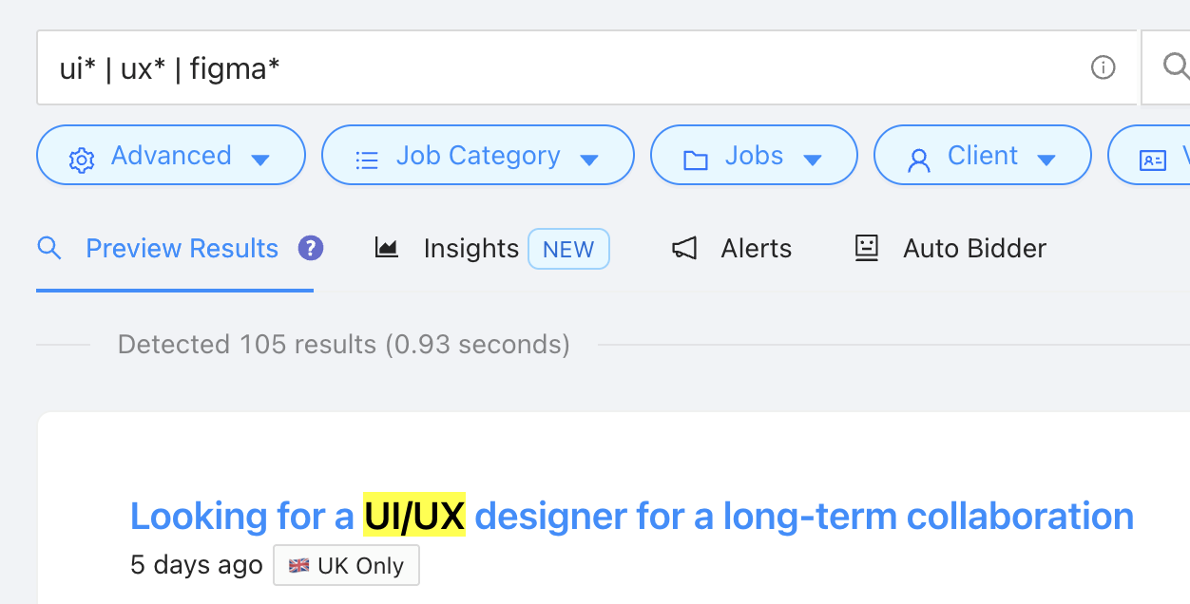Switch to the Preview Results tab
The height and width of the screenshot is (604, 1190).
[182, 249]
